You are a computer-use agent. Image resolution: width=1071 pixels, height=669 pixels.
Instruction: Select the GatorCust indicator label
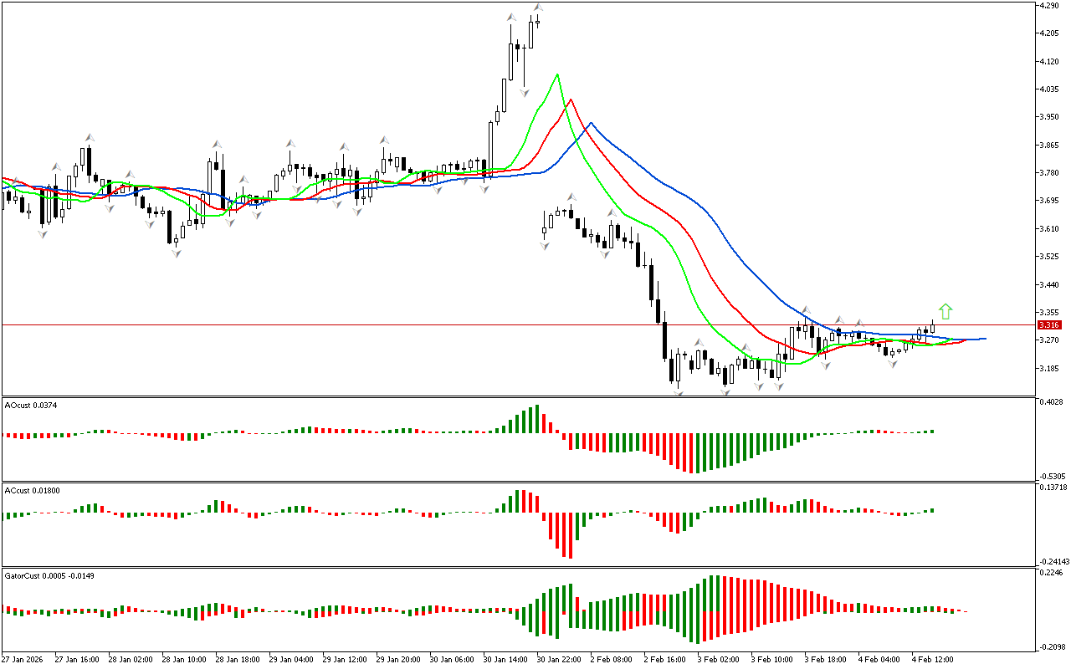49,575
